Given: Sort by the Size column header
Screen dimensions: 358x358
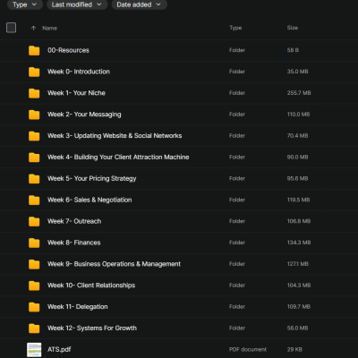Looking at the screenshot, I should tap(293, 28).
